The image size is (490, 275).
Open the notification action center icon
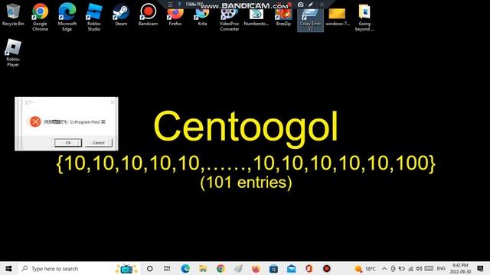coord(480,268)
